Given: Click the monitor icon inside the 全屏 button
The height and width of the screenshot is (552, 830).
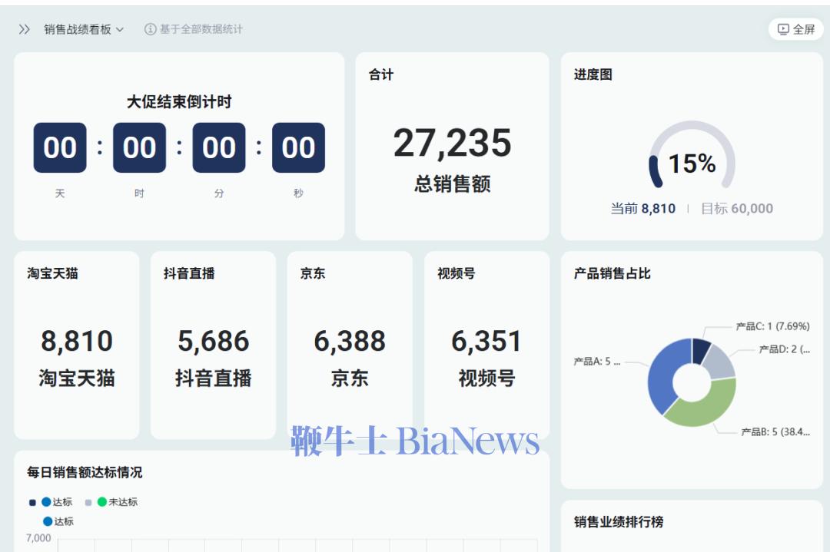Looking at the screenshot, I should click(x=783, y=29).
